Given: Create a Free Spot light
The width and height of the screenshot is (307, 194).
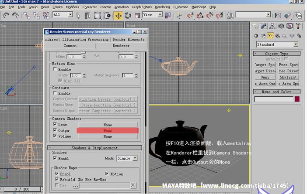Looking at the screenshot, I should pos(288,65).
